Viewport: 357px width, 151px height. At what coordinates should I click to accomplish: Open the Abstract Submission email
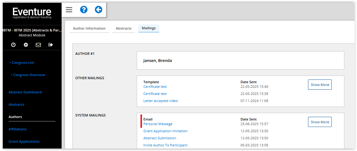[x=160, y=138]
